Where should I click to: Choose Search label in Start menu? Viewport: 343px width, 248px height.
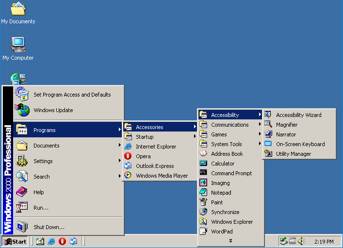(42, 177)
